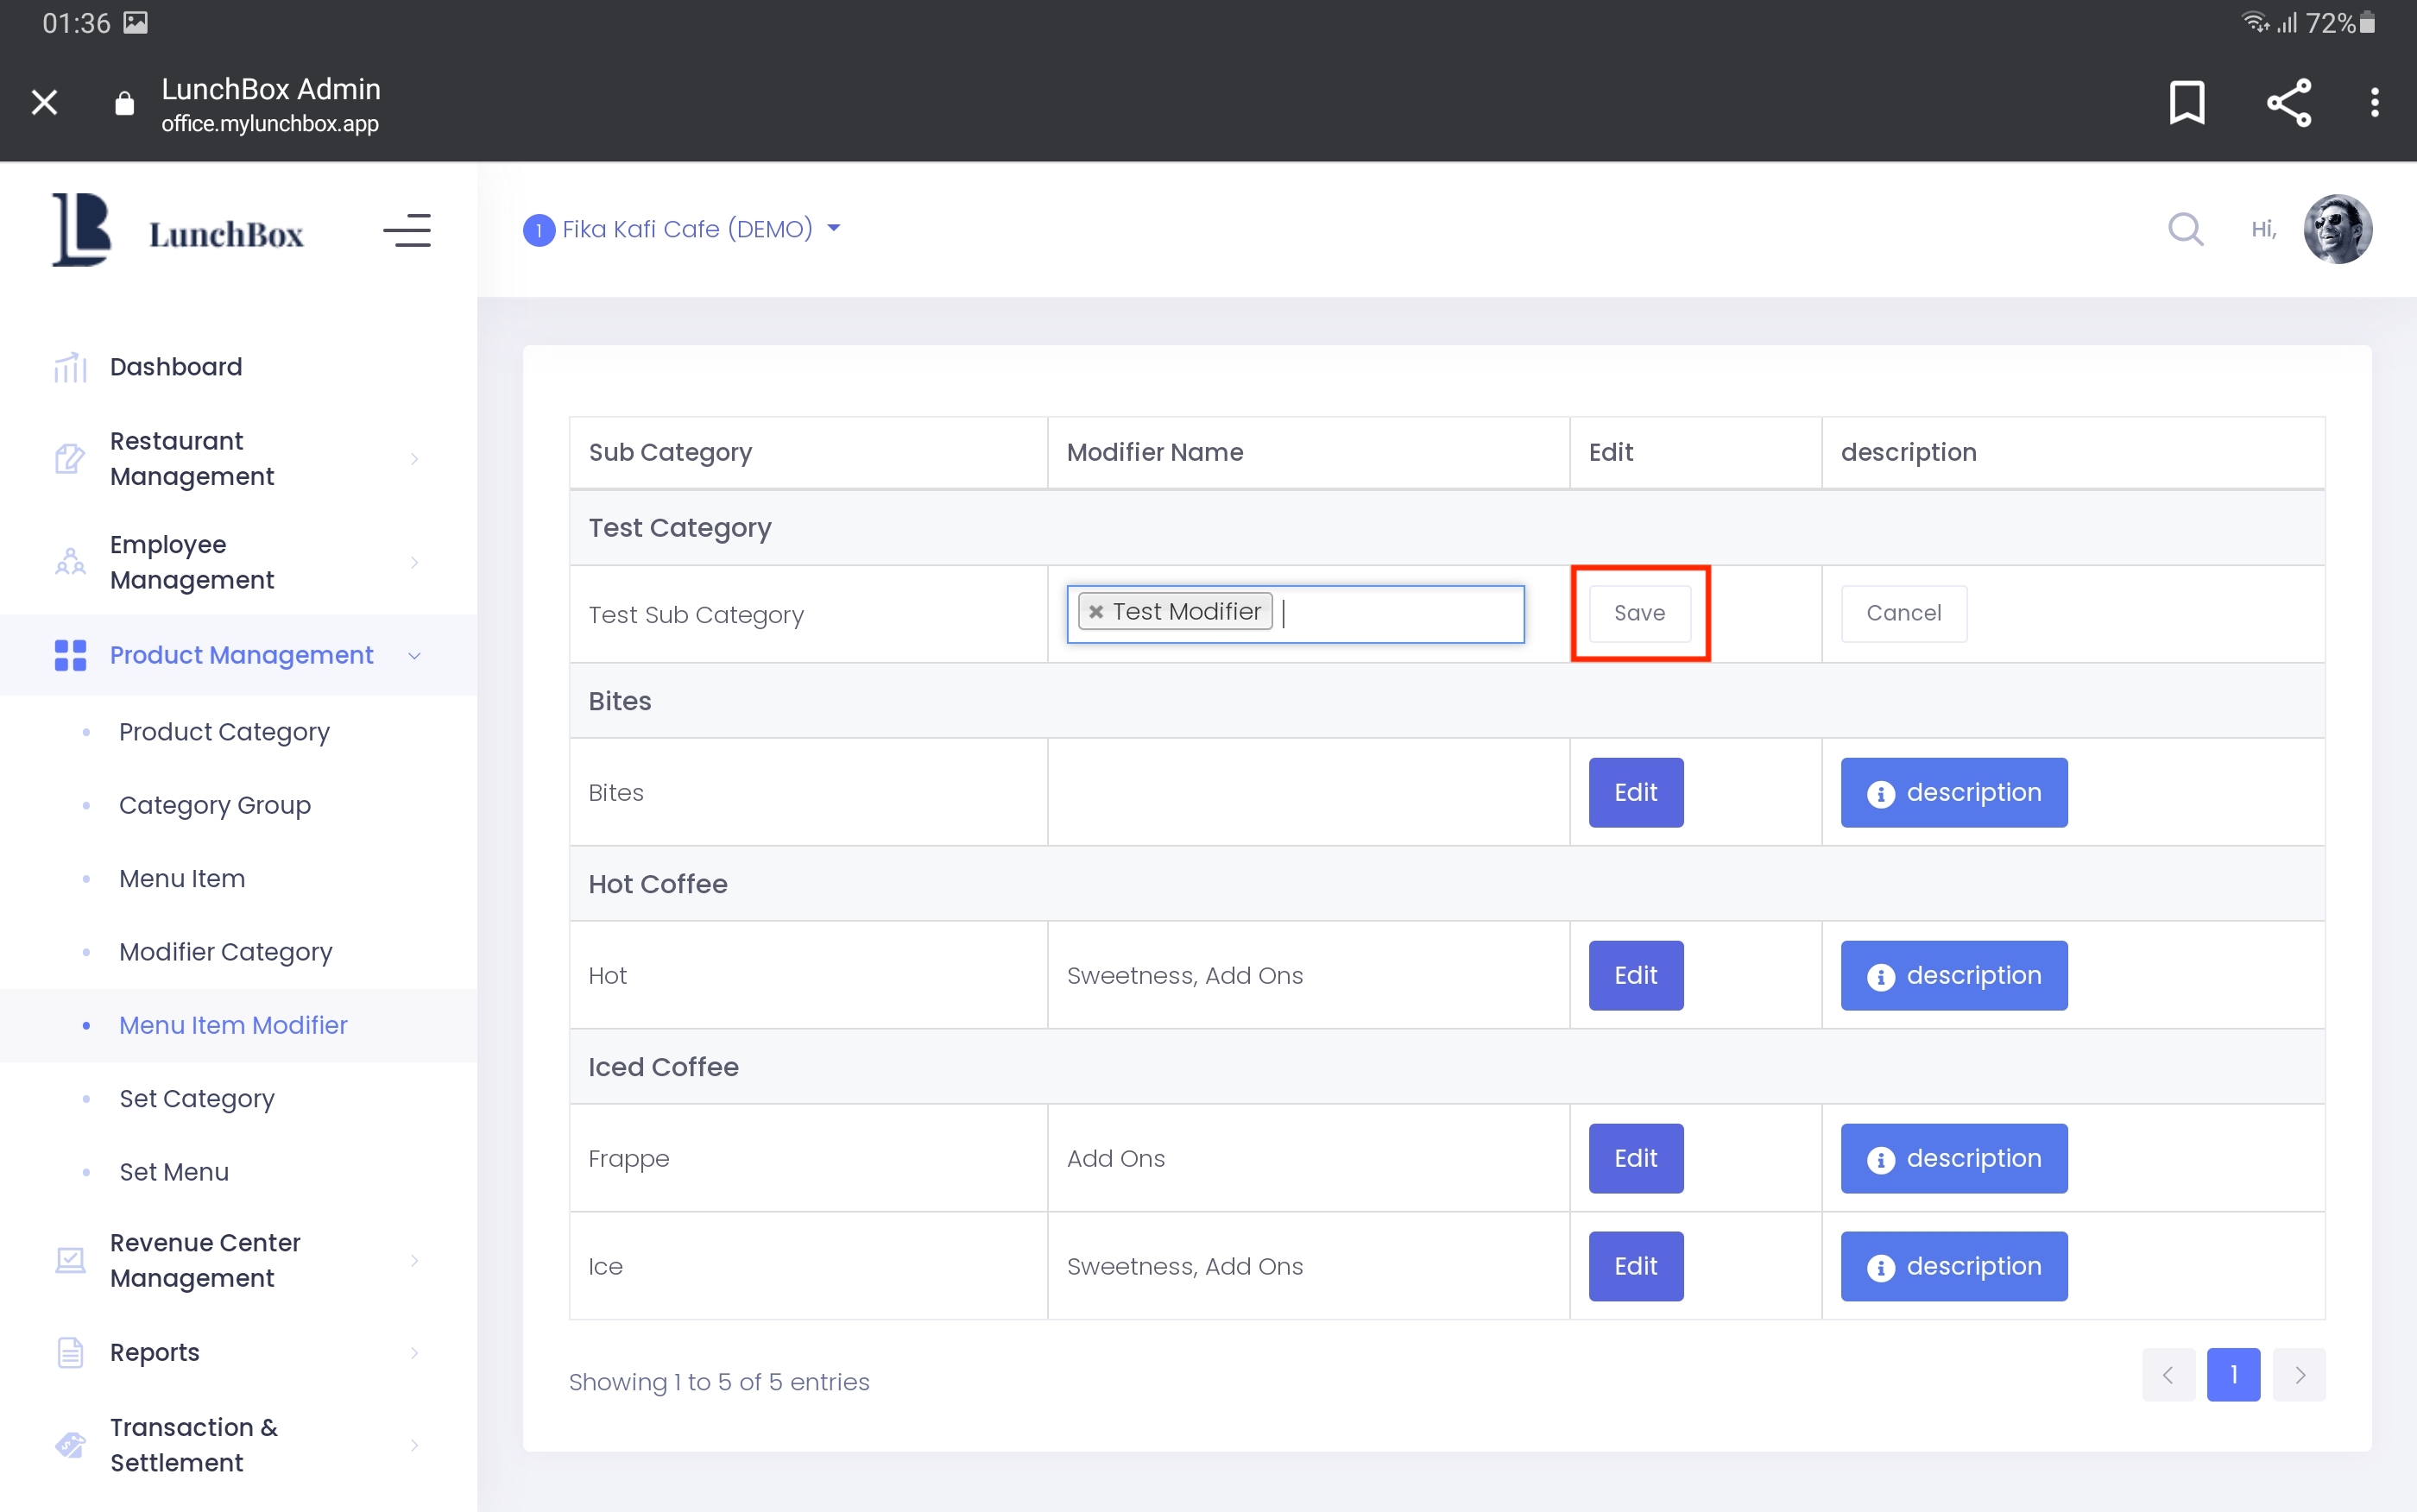Click the hamburger sidebar toggle icon

coord(406,231)
